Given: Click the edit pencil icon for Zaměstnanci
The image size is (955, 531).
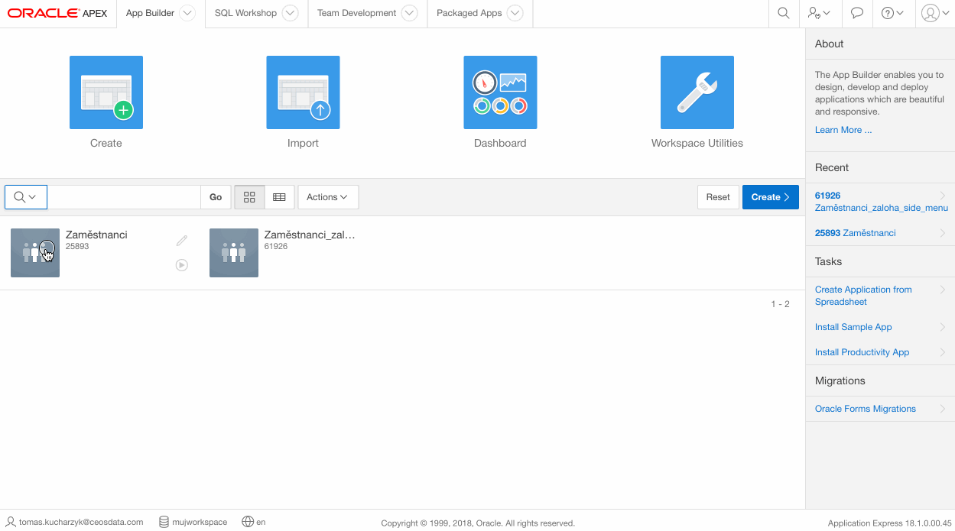Looking at the screenshot, I should click(x=181, y=241).
